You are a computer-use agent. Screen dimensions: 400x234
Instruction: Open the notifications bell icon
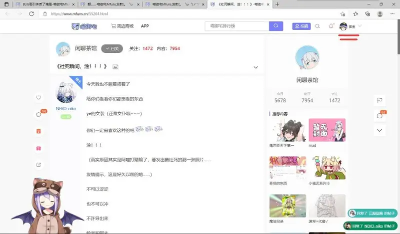pos(331,26)
